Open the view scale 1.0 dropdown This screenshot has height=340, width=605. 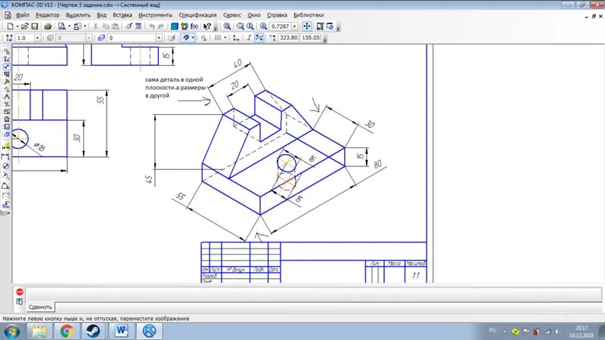pos(37,38)
